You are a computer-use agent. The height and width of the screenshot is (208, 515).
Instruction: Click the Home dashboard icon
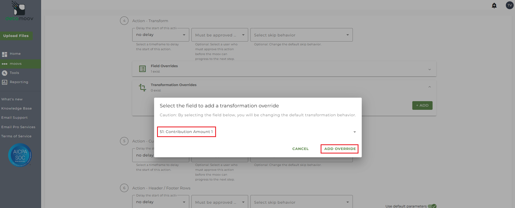(5, 54)
